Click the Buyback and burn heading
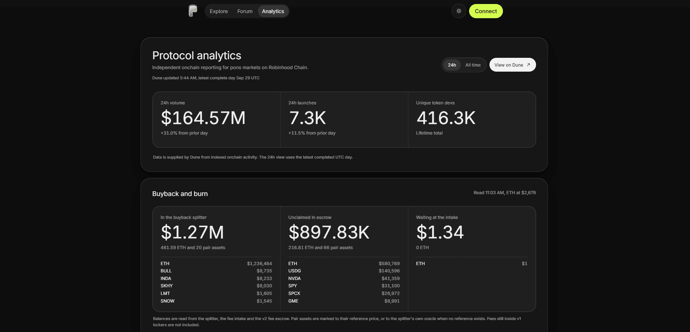Viewport: 690px width, 332px height. click(180, 194)
